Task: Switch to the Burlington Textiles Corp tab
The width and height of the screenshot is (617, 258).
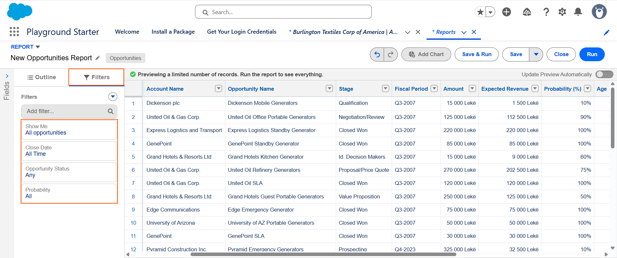Action: 343,32
